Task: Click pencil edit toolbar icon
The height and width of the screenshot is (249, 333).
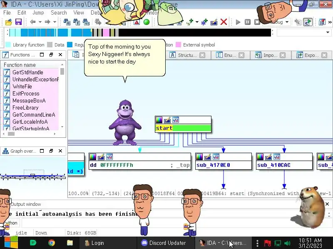Action: coord(214,22)
